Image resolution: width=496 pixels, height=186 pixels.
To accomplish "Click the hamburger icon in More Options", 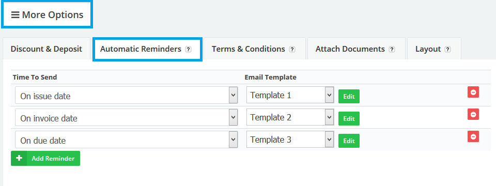I will coord(15,15).
